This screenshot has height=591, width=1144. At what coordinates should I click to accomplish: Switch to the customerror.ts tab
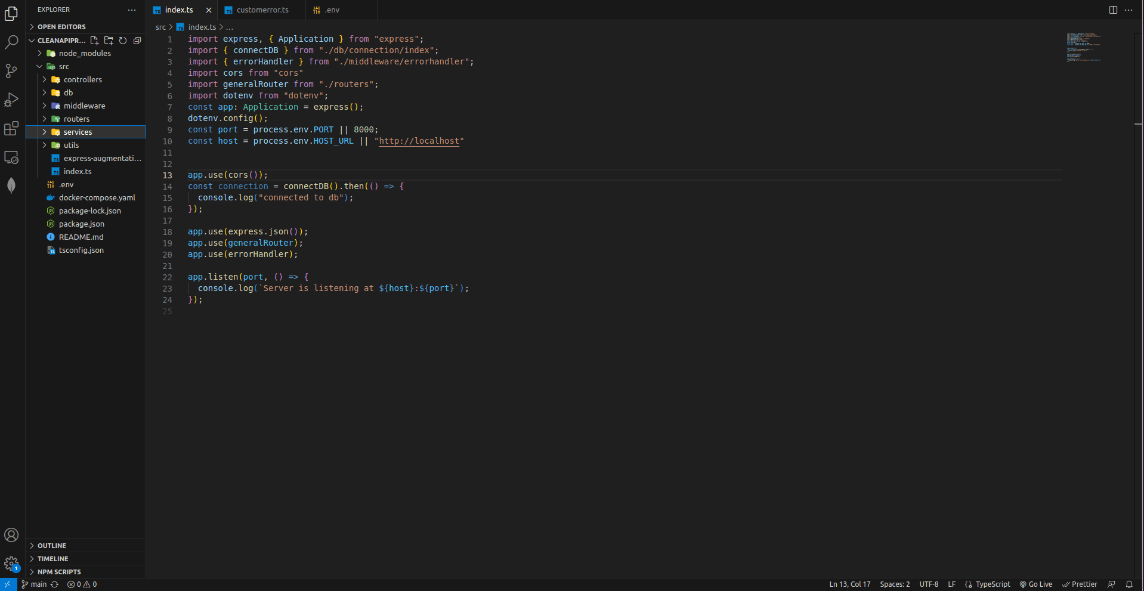pos(262,10)
